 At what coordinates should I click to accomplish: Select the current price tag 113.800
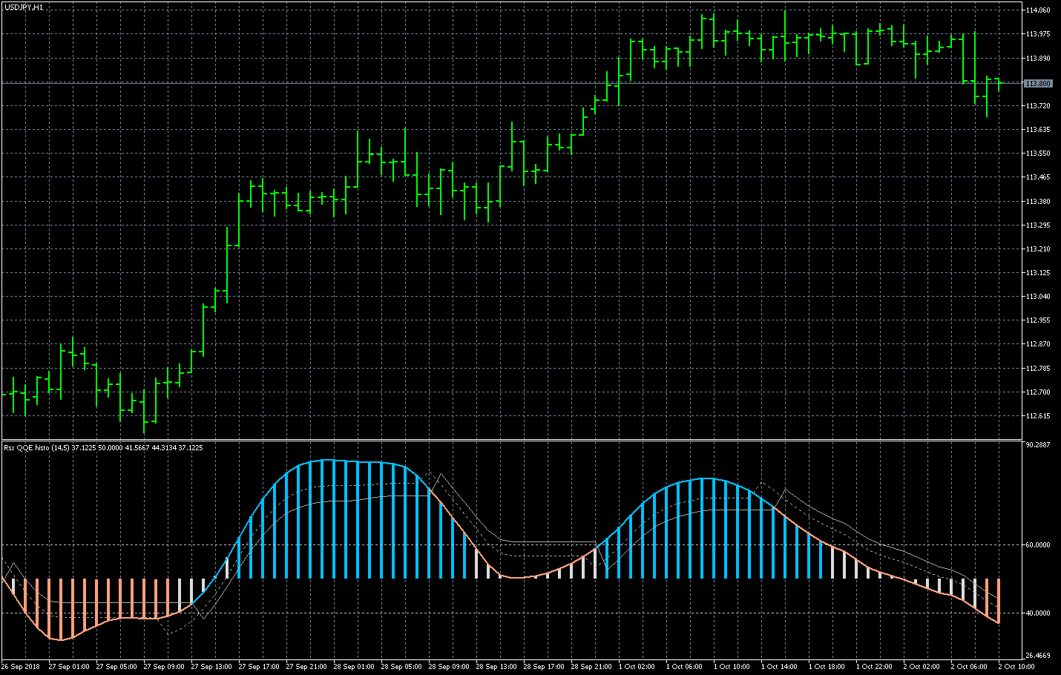click(1037, 84)
